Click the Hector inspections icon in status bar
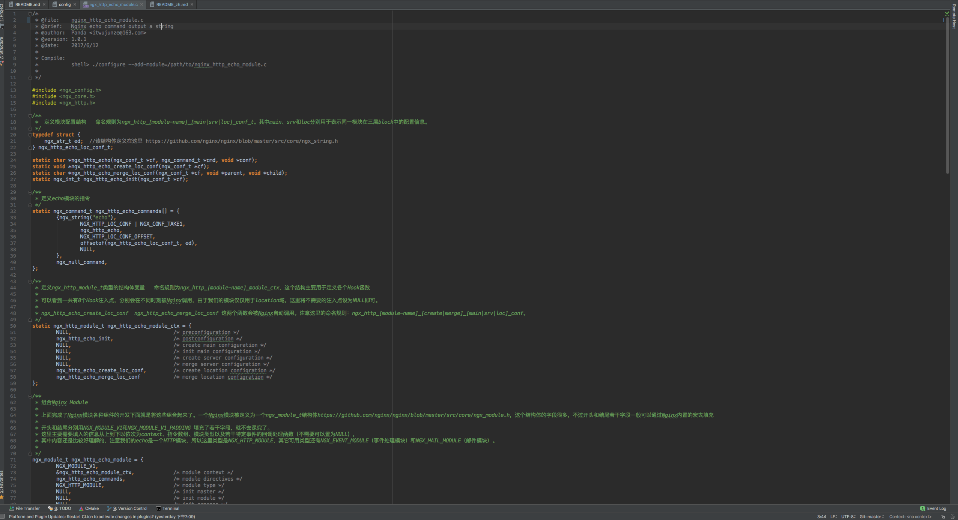 (952, 517)
